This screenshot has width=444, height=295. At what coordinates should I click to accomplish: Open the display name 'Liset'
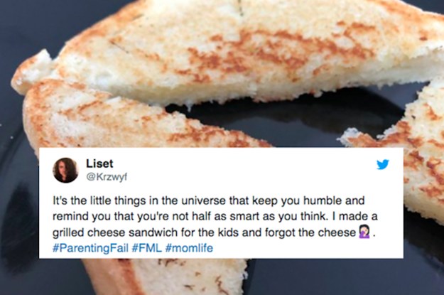(99, 163)
